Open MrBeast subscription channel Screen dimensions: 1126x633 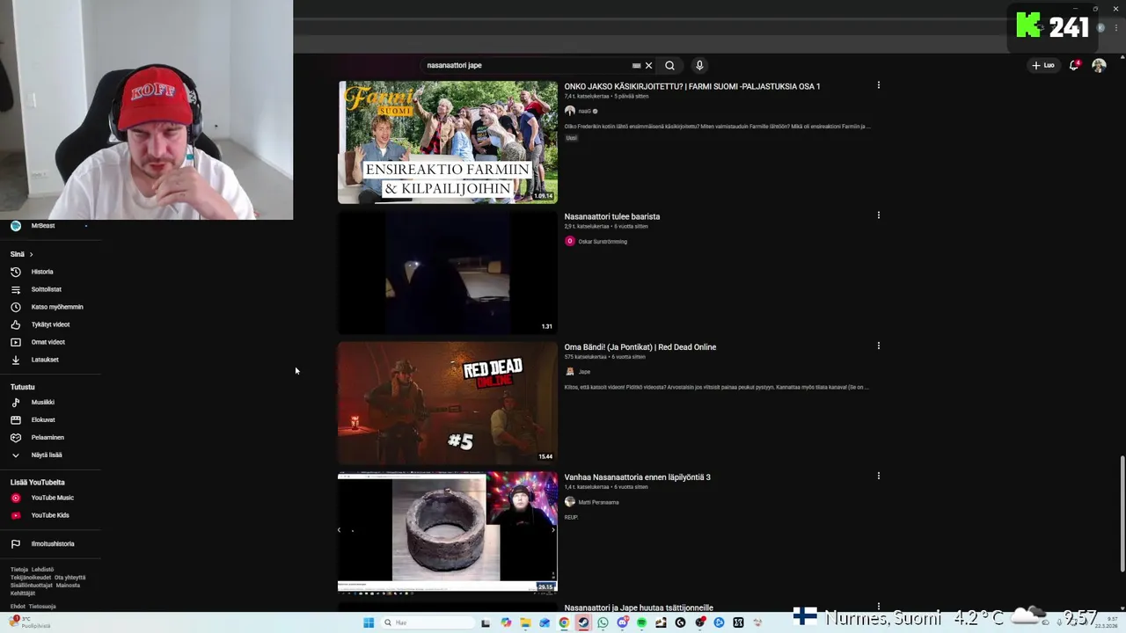pyautogui.click(x=42, y=226)
